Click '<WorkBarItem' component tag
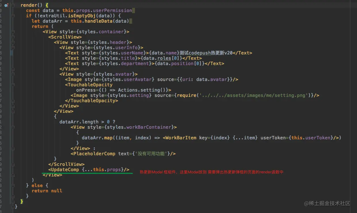The width and height of the screenshot is (357, 213). click(180, 138)
